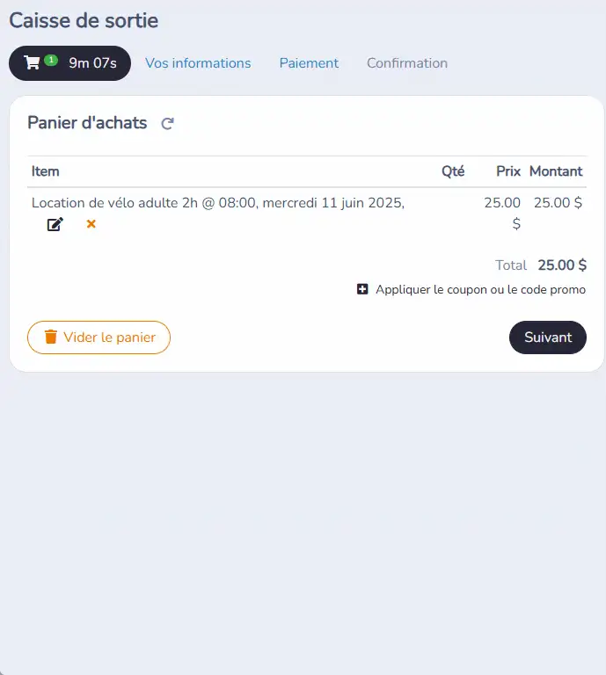Click the 9m 07s countdown timer
606x675 pixels.
tap(93, 63)
